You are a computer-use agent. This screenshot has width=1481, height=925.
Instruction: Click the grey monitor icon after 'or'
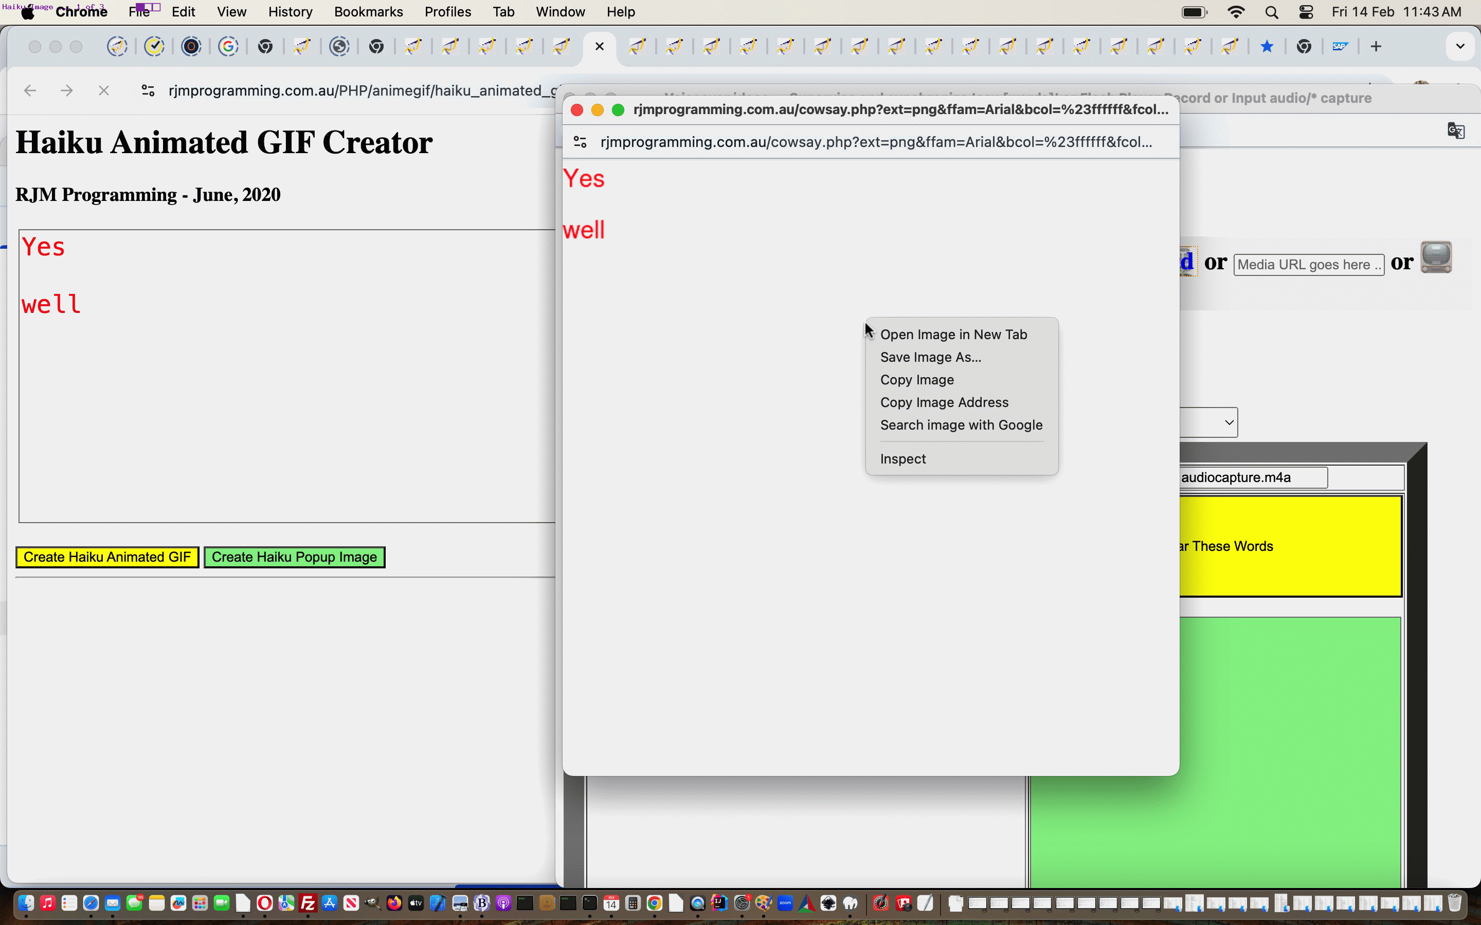(x=1436, y=257)
